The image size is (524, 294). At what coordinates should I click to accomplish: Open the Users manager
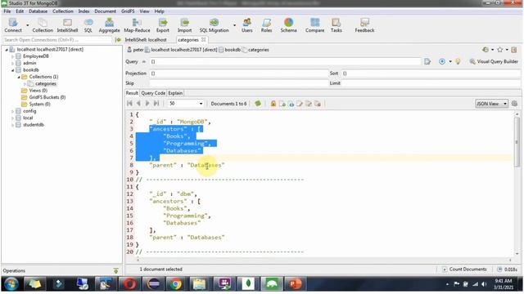tap(247, 25)
